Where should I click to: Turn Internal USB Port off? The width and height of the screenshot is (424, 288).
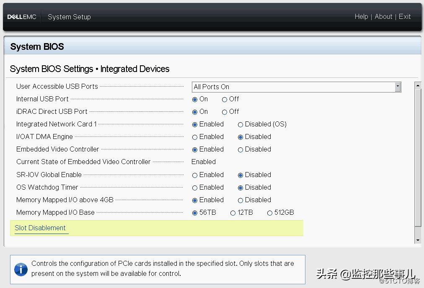tap(225, 99)
